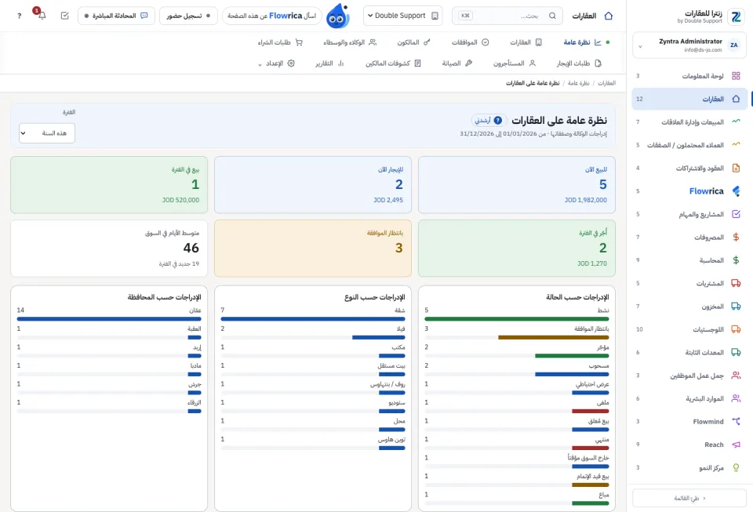Open Reach in sidebar

pyautogui.click(x=689, y=445)
